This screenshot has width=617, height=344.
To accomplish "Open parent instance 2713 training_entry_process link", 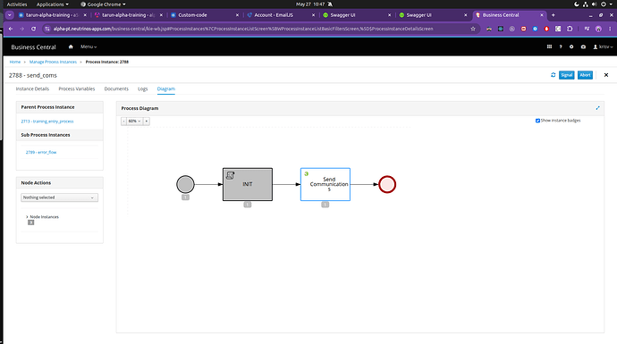I will pyautogui.click(x=47, y=122).
